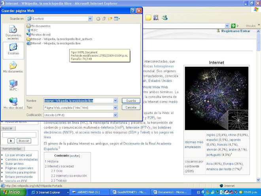Select Mis documentos in file list

[x=38, y=26]
